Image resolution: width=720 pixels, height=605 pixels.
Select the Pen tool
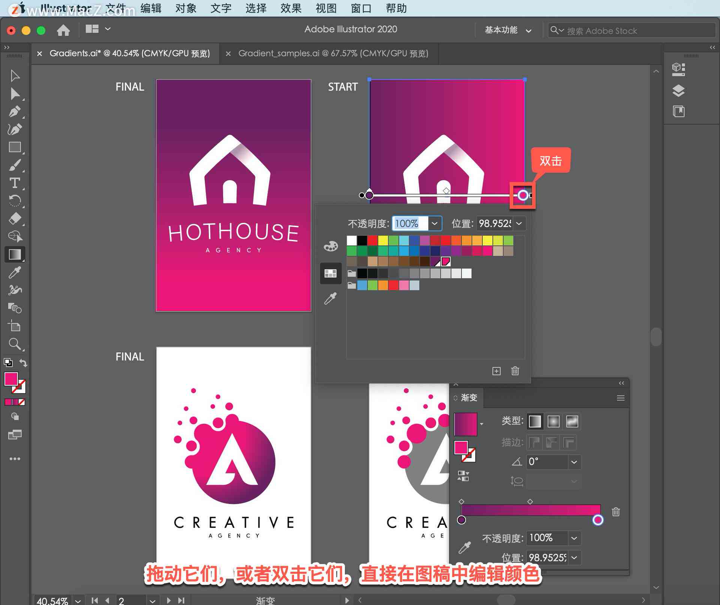[x=15, y=112]
